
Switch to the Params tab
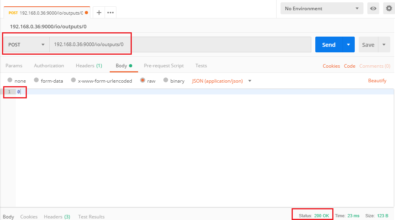(14, 66)
